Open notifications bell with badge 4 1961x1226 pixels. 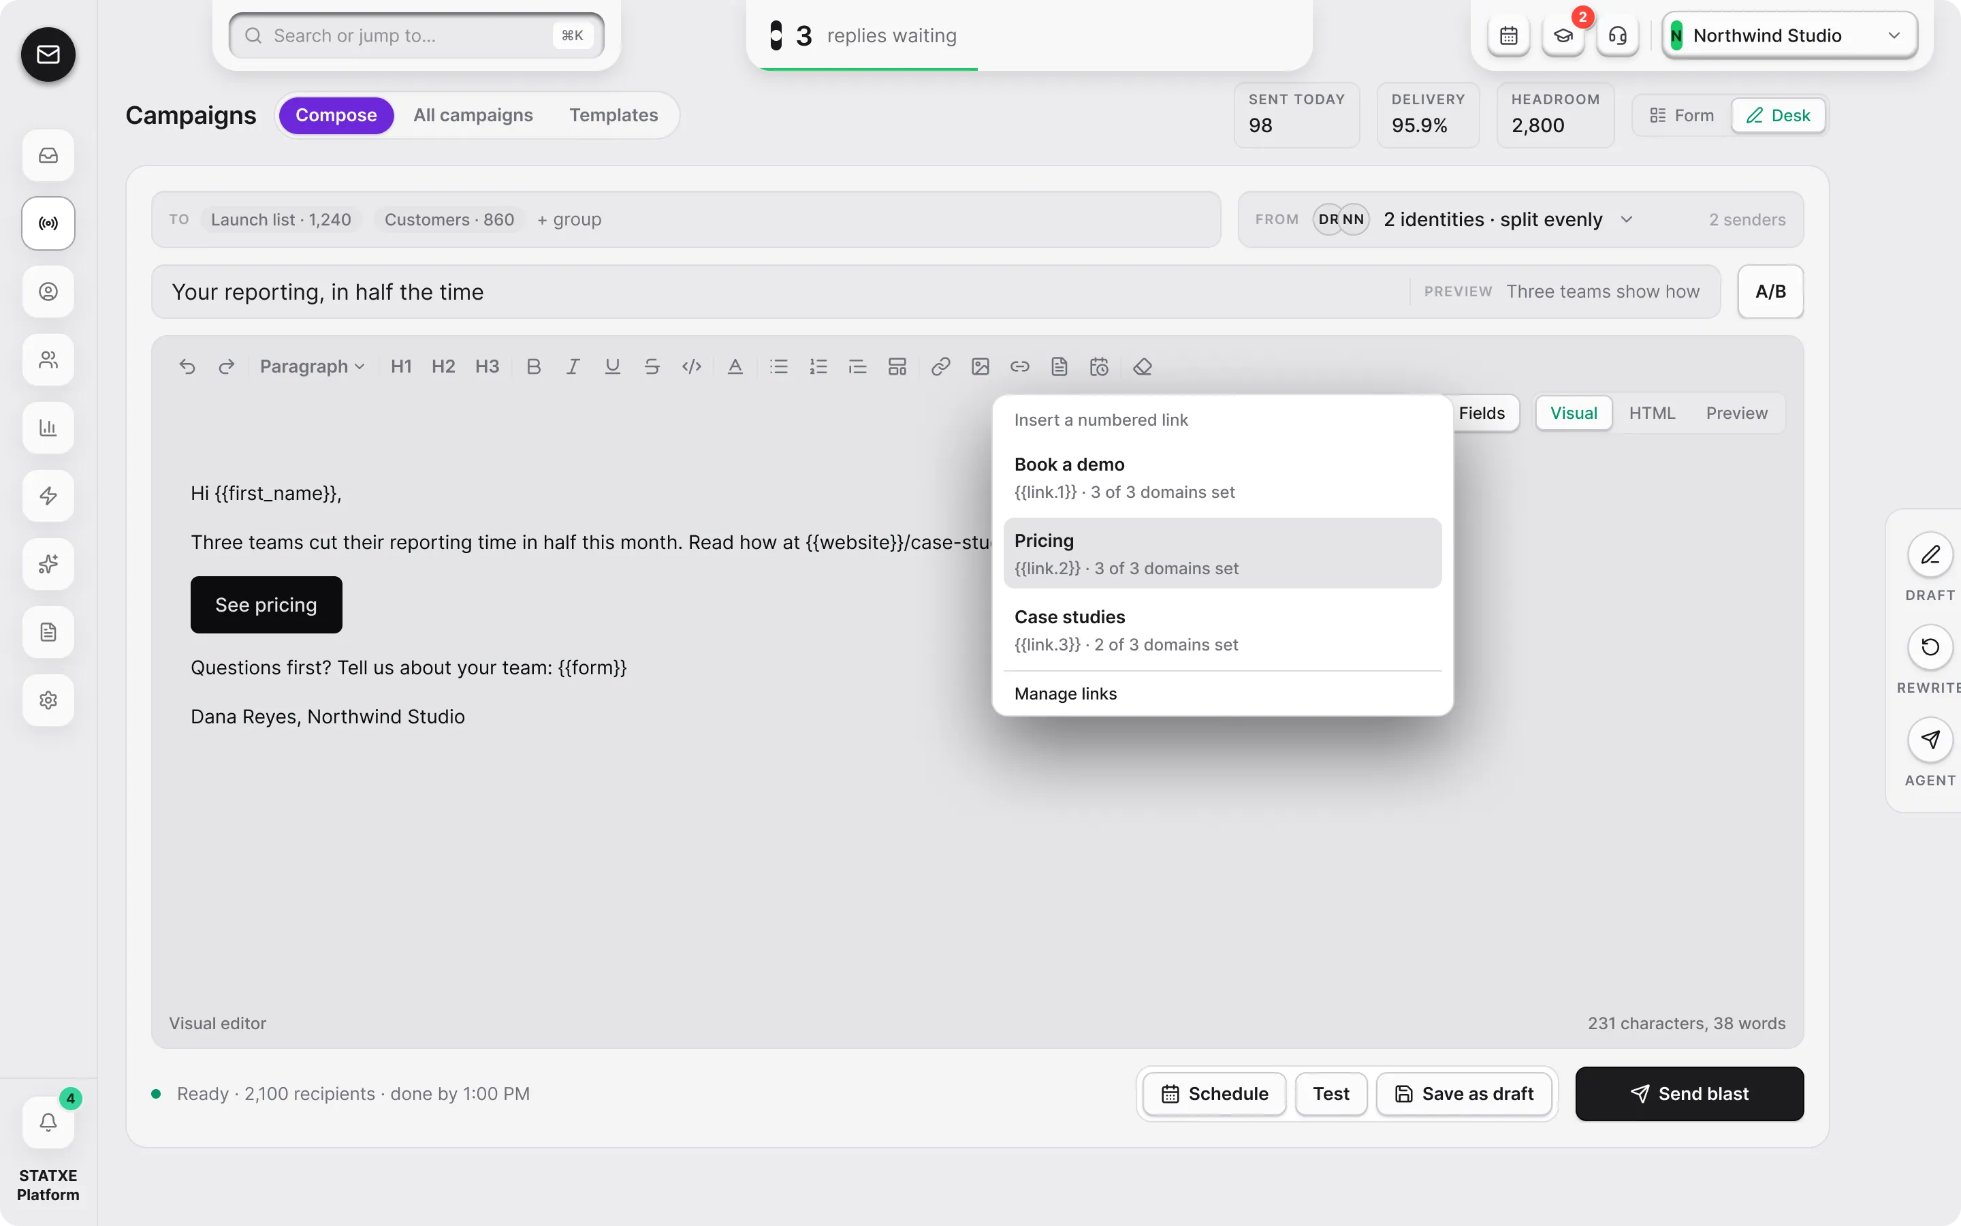click(x=48, y=1122)
